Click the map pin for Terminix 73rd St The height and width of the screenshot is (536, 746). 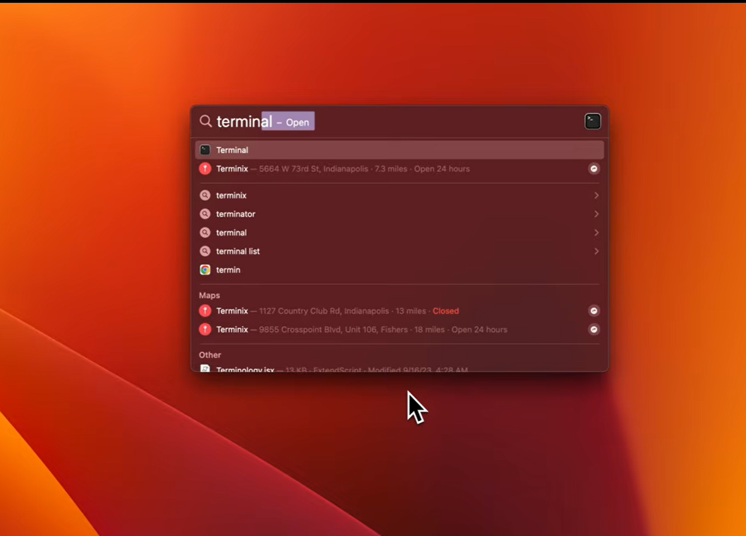[205, 169]
